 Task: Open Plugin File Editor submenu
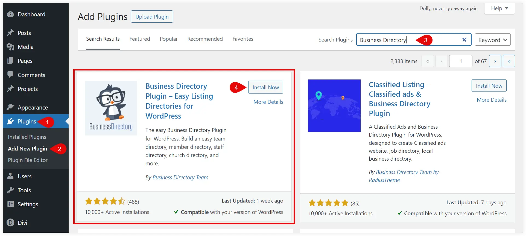28,160
